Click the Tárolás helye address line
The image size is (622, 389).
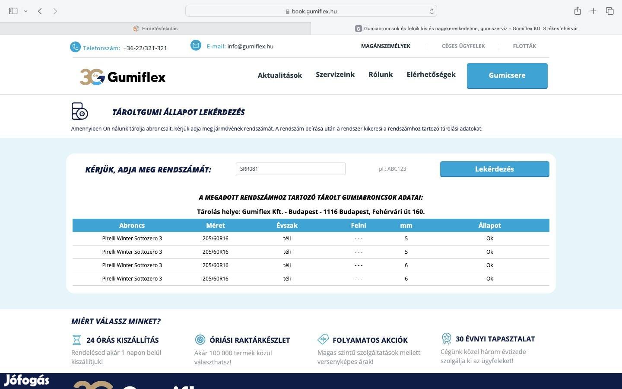311,211
